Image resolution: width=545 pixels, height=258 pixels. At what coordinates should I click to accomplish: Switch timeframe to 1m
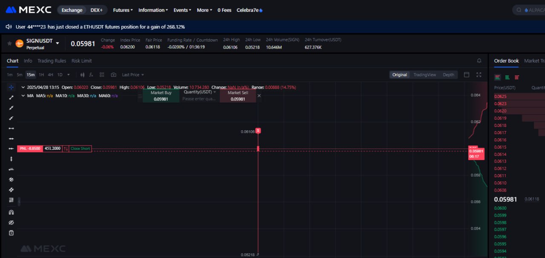pos(10,75)
